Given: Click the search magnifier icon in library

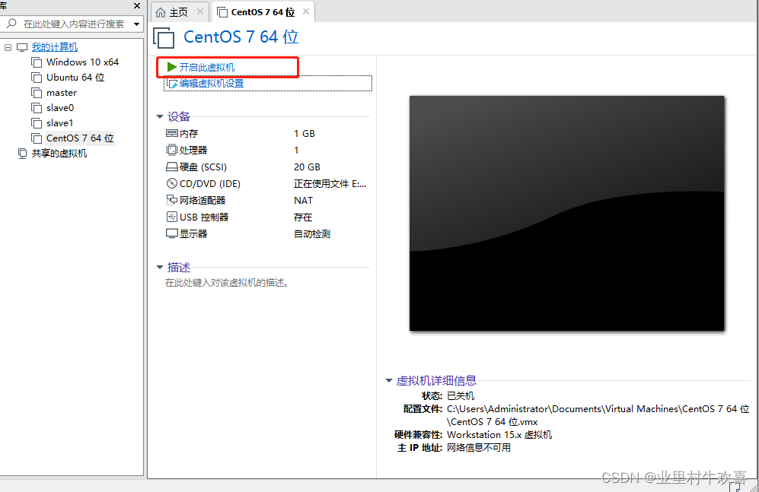Looking at the screenshot, I should point(11,24).
